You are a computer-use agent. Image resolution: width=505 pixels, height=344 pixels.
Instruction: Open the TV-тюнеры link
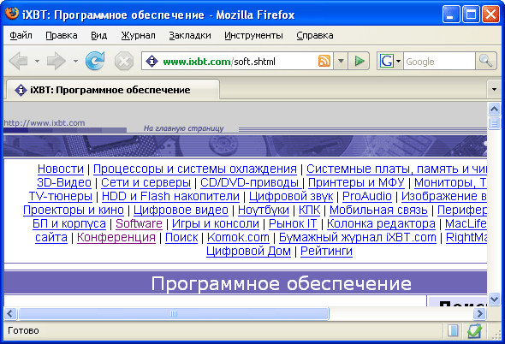pyautogui.click(x=60, y=196)
